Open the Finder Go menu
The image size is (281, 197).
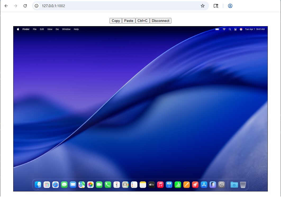tap(57, 29)
